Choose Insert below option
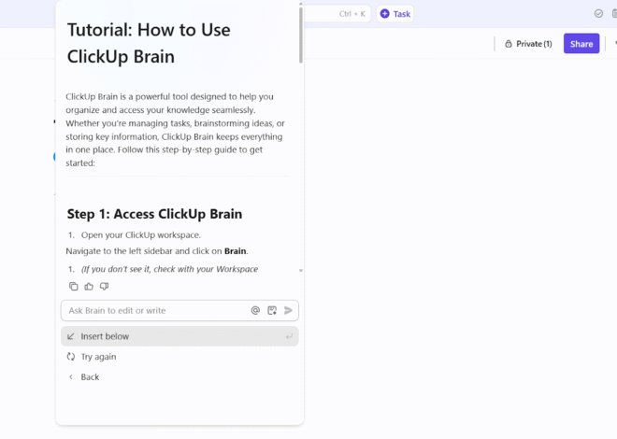Screen dimensions: 617x439 coord(179,336)
